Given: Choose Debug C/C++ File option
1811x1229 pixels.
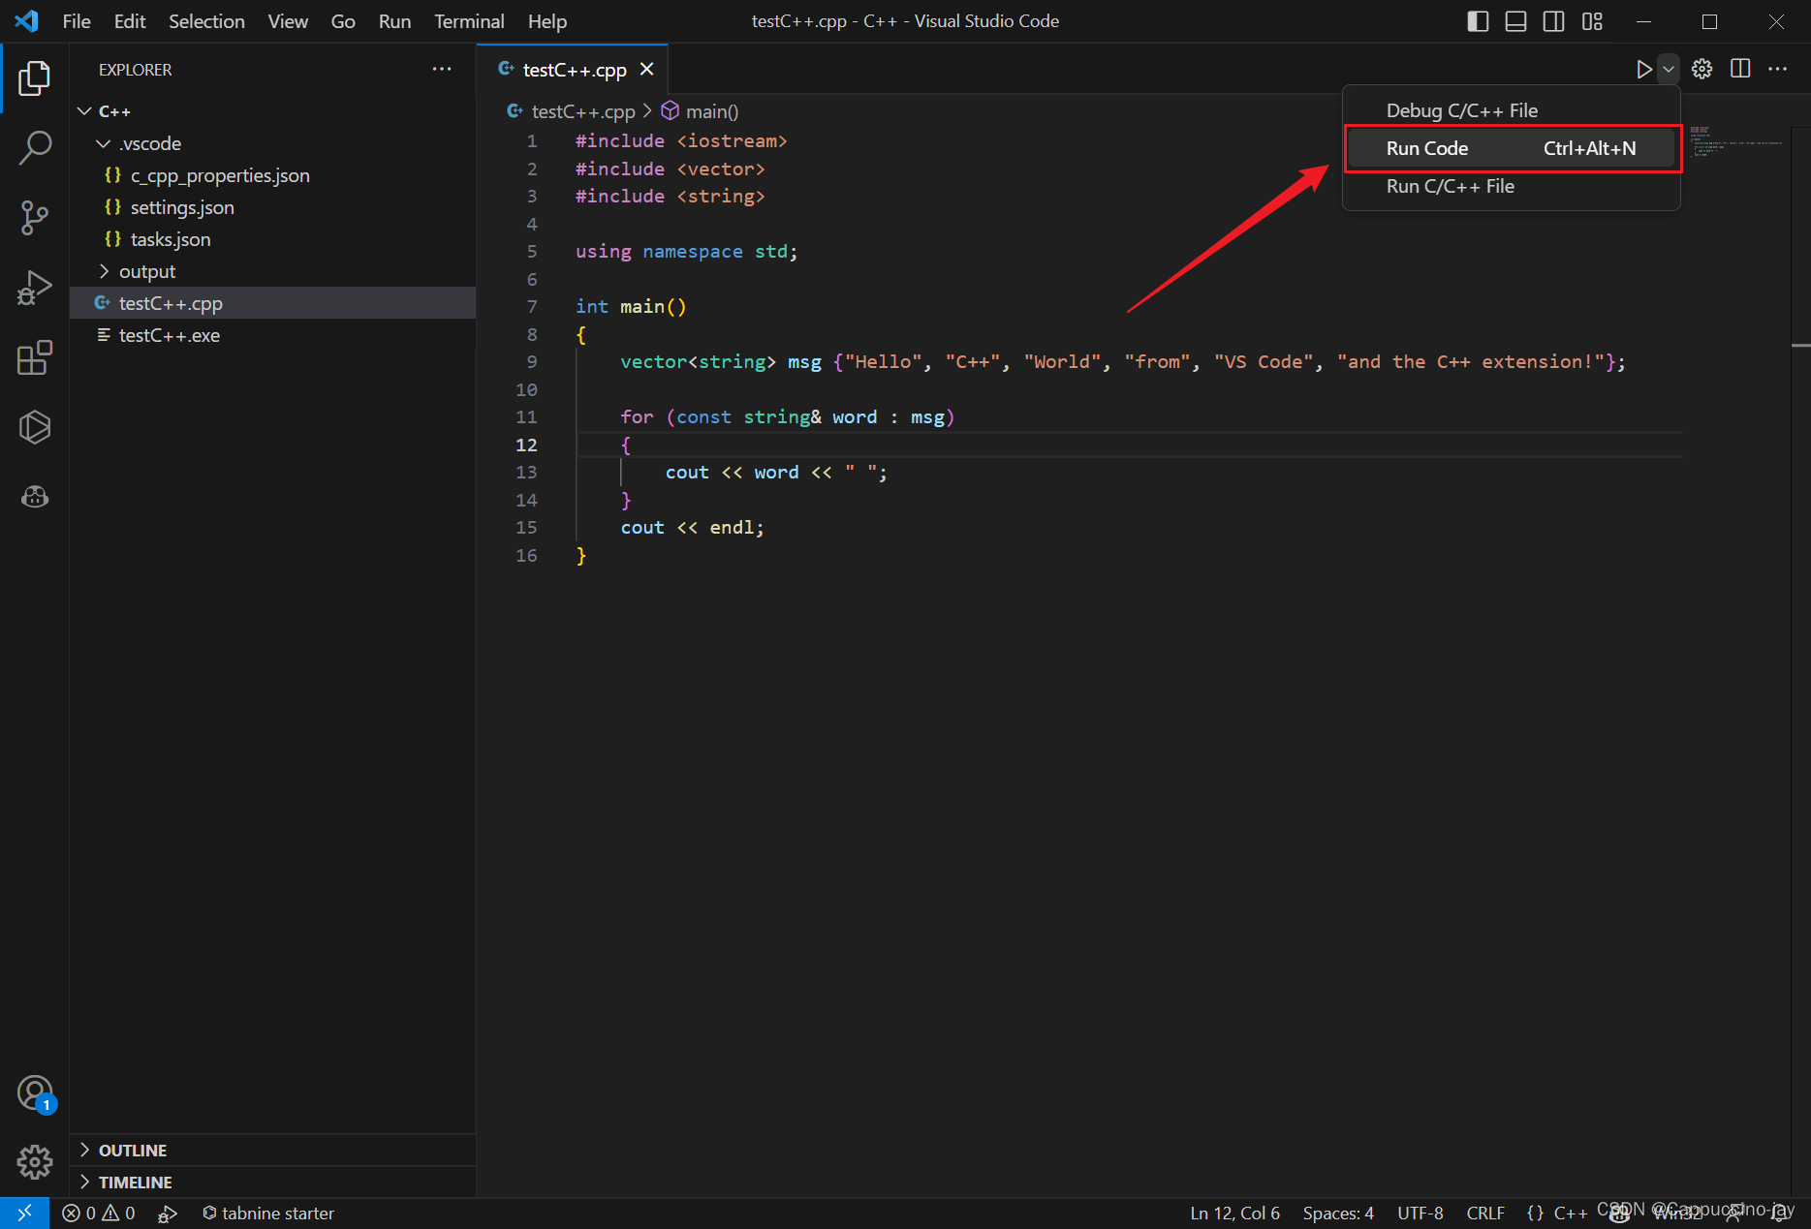Looking at the screenshot, I should click(1511, 110).
